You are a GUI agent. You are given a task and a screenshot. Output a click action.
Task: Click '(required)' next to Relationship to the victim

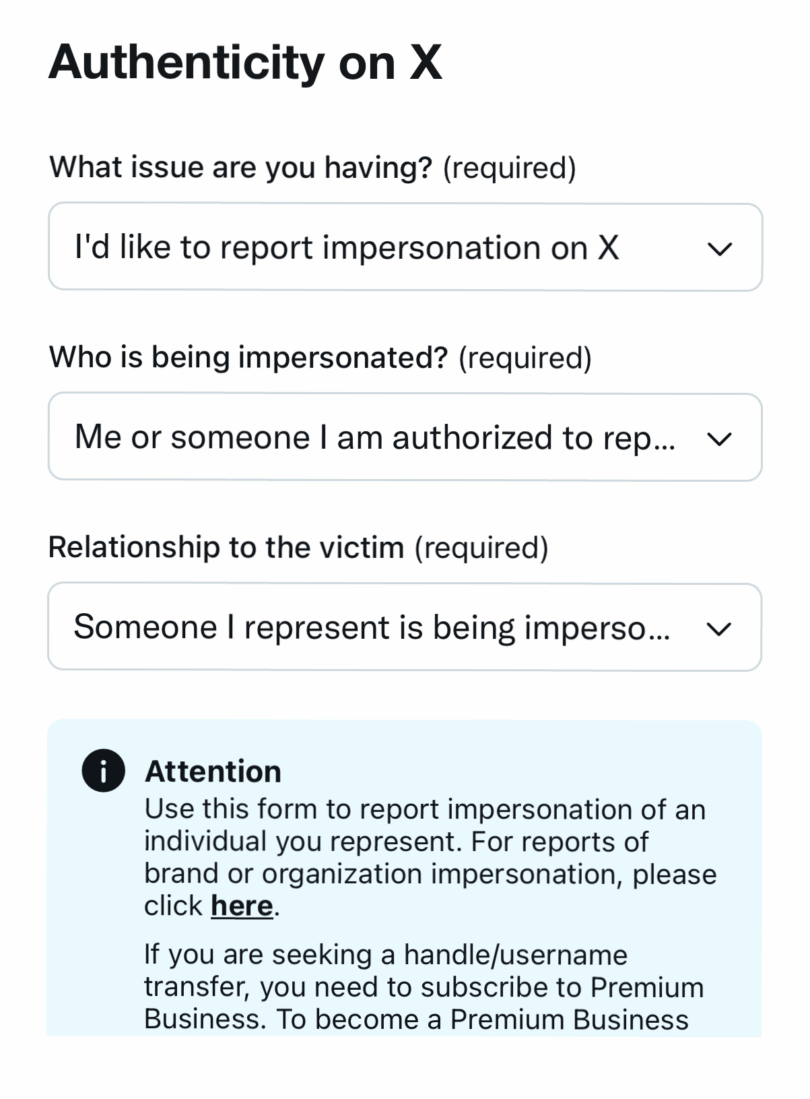click(481, 547)
